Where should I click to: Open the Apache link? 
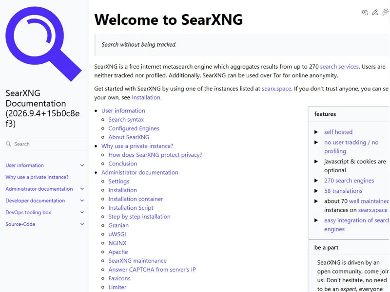[118, 252]
